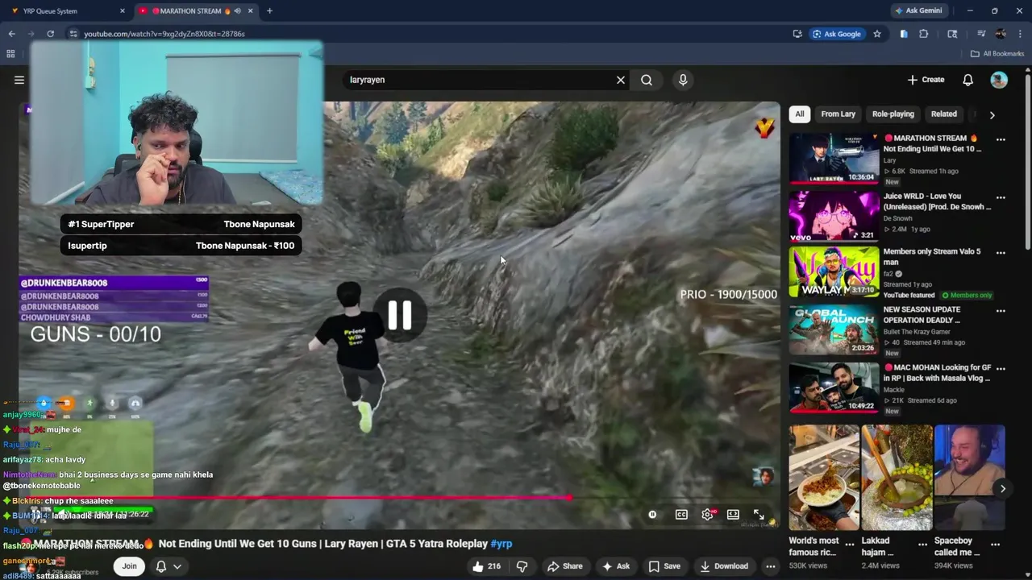This screenshot has width=1032, height=580.
Task: Click the Create button
Action: point(926,80)
